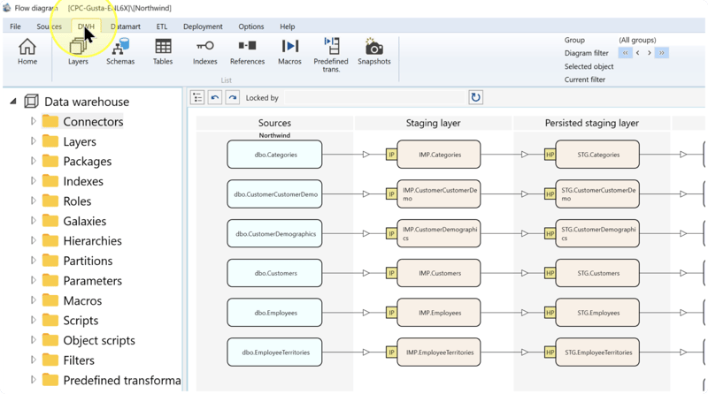Screen dimensions: 708x394
Task: Expand the Partitions folder
Action: (x=33, y=261)
